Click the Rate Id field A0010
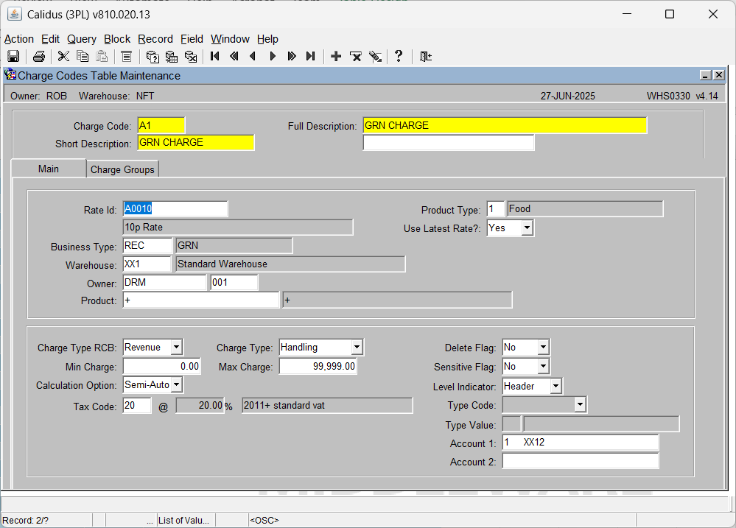The height and width of the screenshot is (528, 736). pyautogui.click(x=175, y=209)
